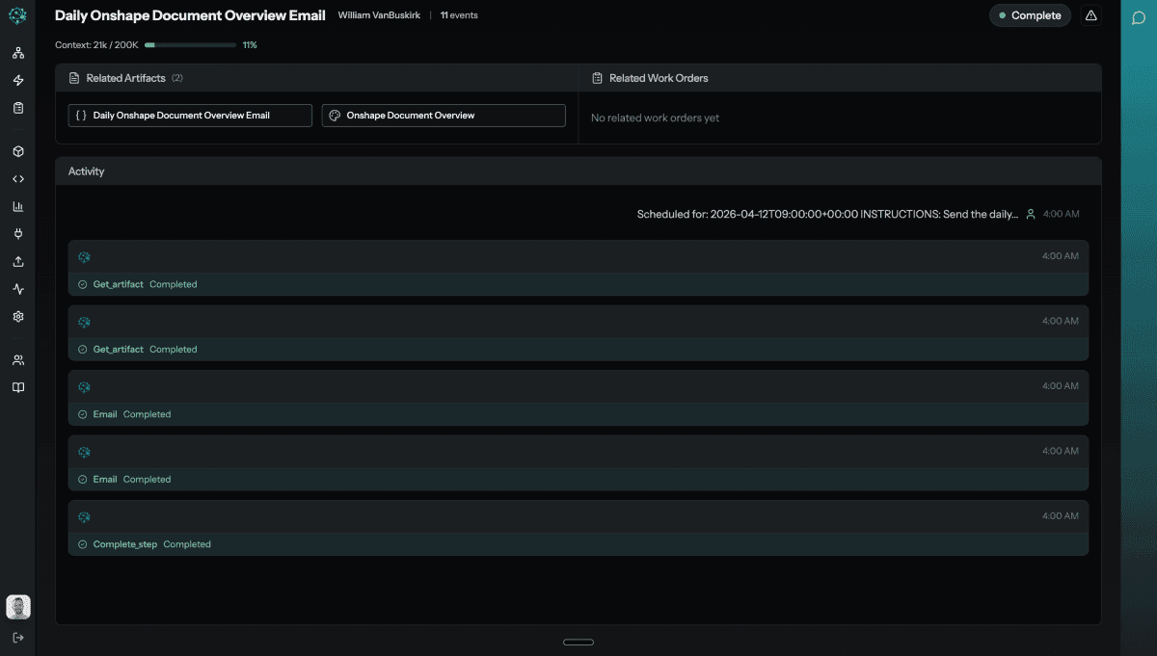Select the clipboard tasks icon in sidebar
Image resolution: width=1157 pixels, height=656 pixels.
tap(17, 108)
